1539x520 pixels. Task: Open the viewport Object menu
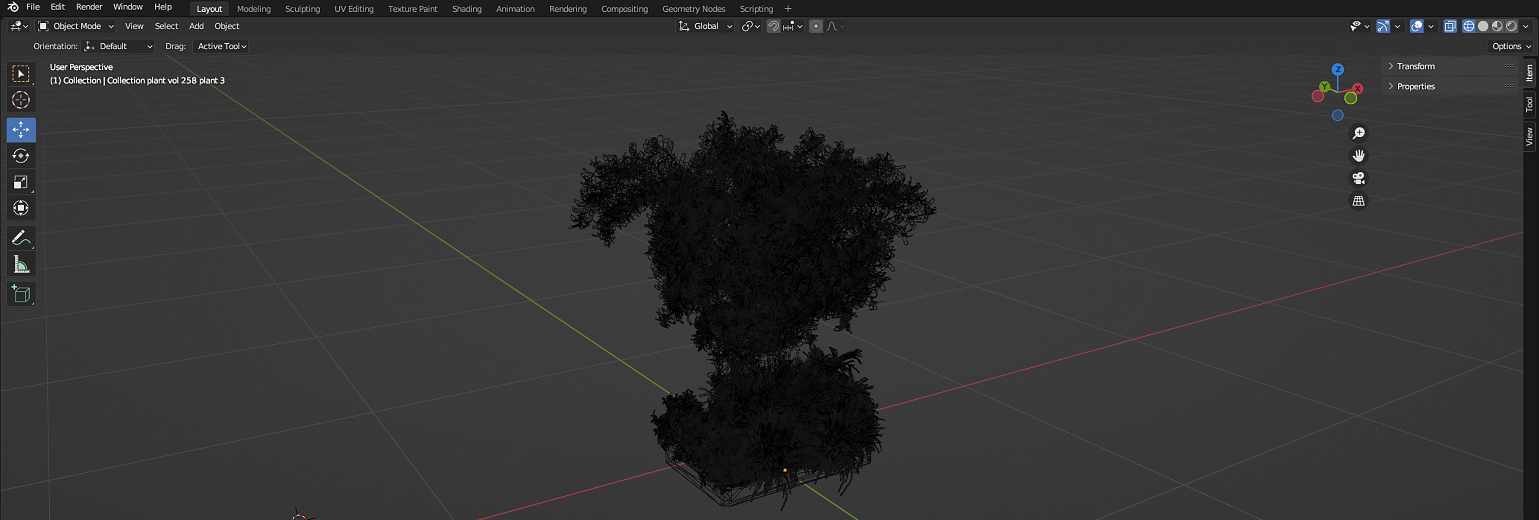click(x=227, y=26)
